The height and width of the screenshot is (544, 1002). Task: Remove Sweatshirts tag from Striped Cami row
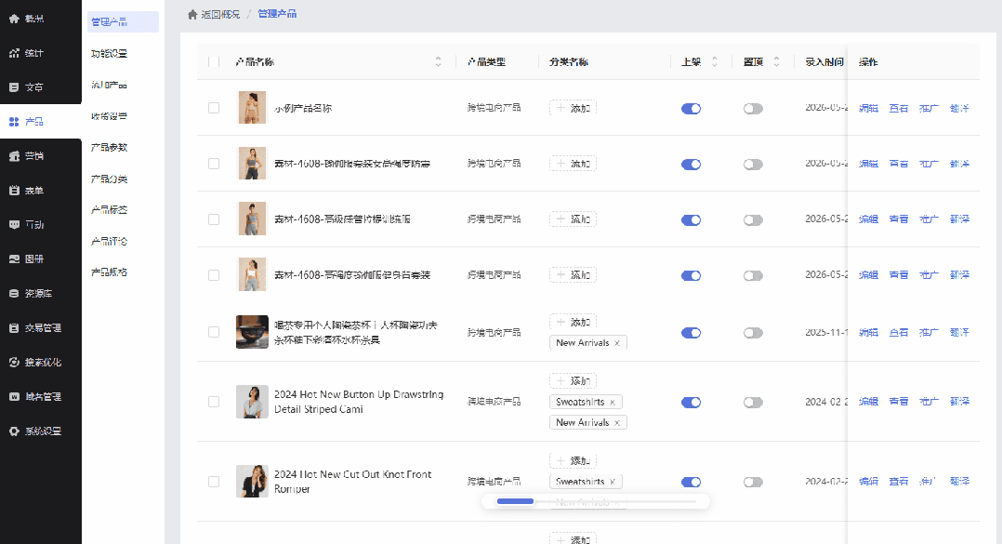point(613,402)
